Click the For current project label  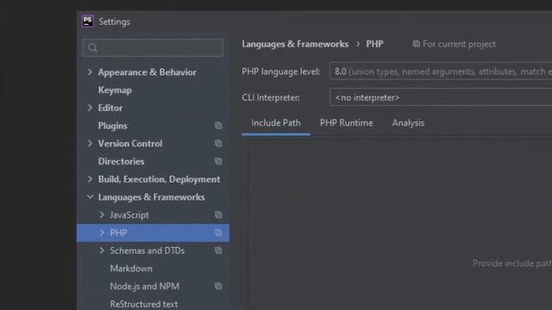click(x=459, y=44)
